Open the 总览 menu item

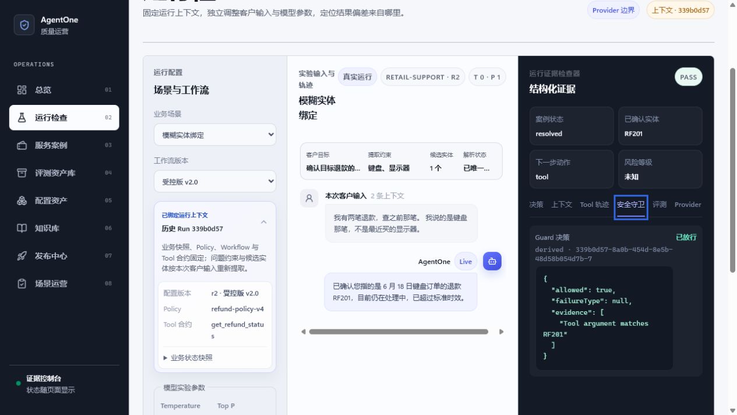click(x=64, y=90)
